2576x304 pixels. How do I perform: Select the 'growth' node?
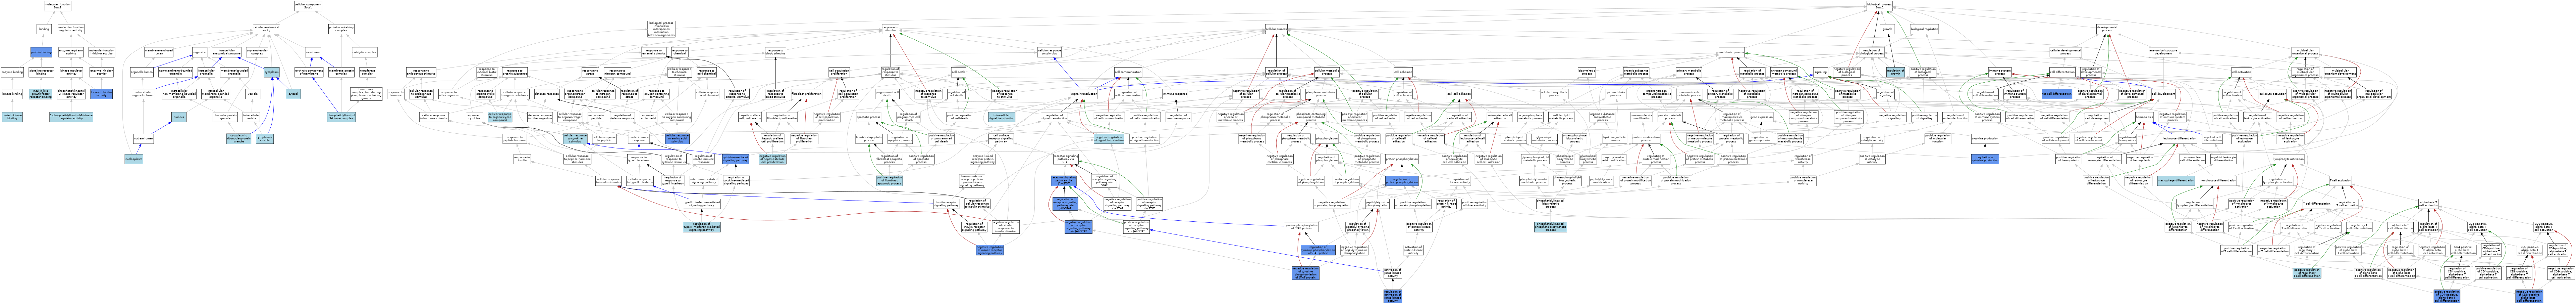[x=1887, y=29]
